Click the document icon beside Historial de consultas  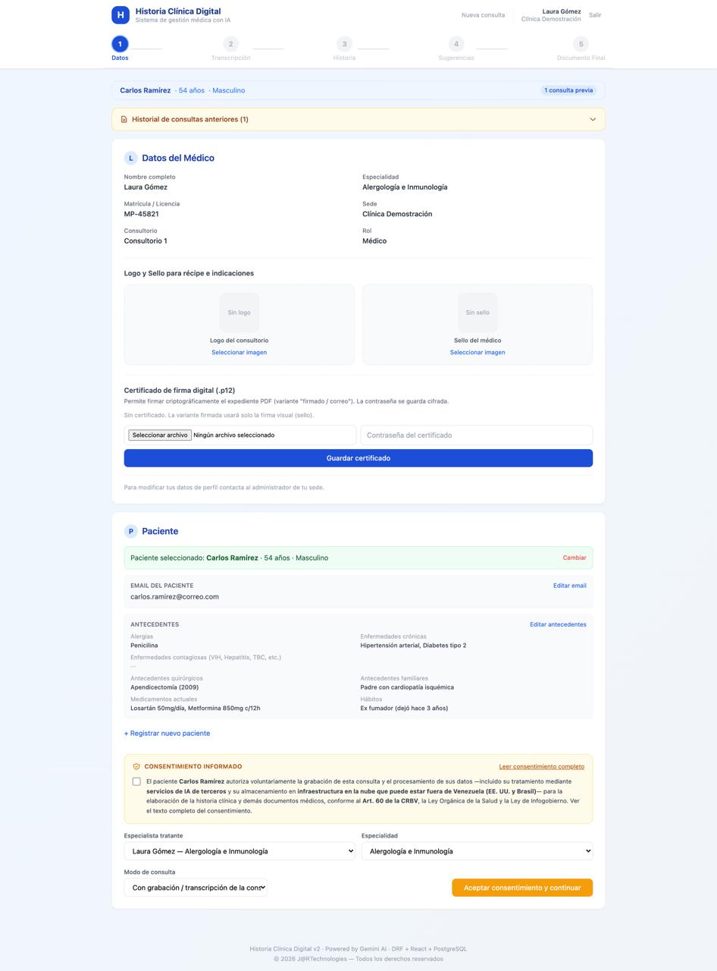[x=124, y=119]
